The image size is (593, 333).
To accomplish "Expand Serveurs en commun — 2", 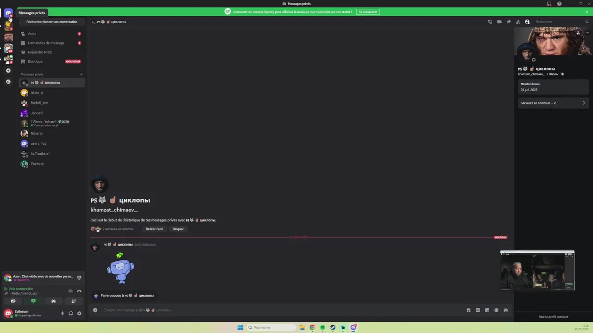I will pos(553,103).
